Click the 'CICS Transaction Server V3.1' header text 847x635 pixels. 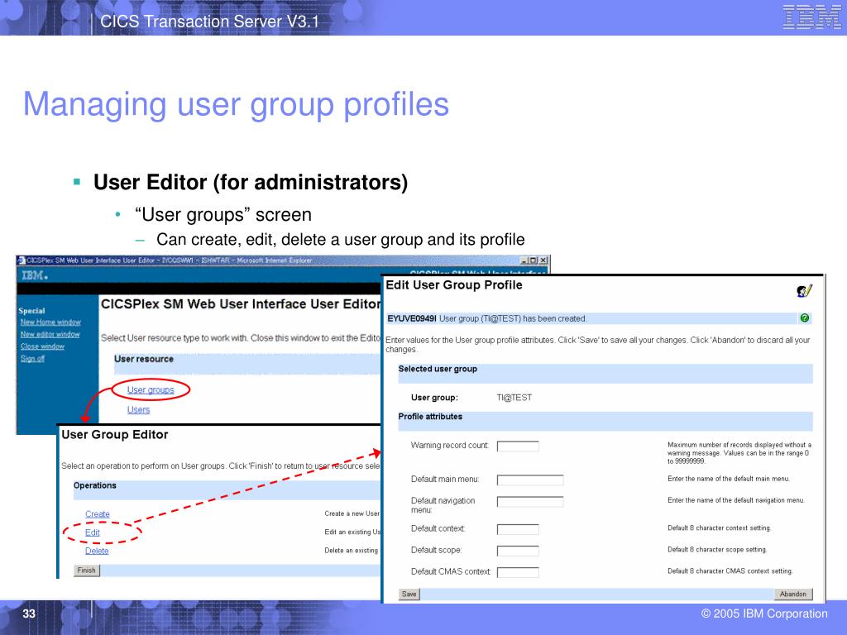(x=209, y=21)
